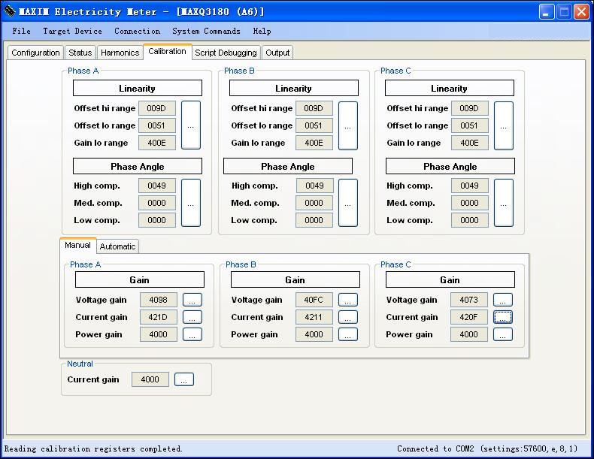Viewport: 594px width, 459px height.
Task: Click Phase C Linearity ellipsis button
Action: point(503,125)
